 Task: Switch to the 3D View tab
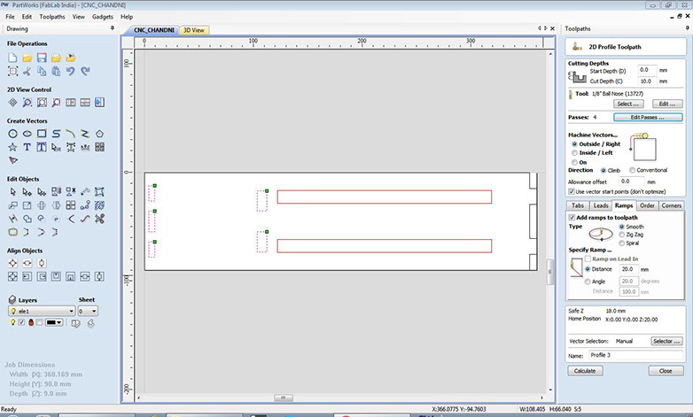(x=194, y=30)
